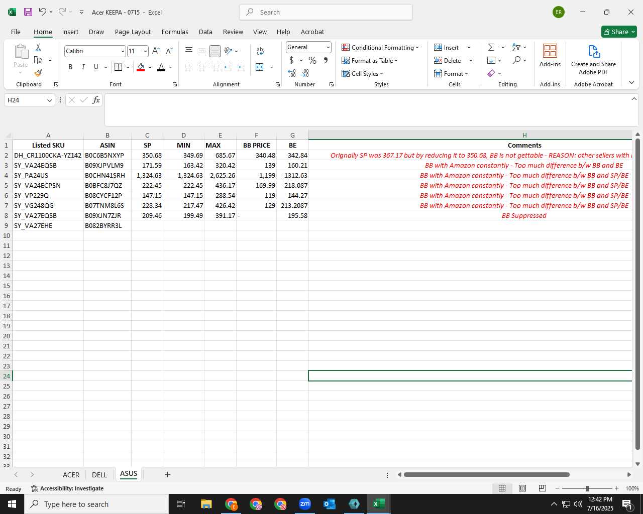Open the font name Calibri dropdown

(x=122, y=51)
